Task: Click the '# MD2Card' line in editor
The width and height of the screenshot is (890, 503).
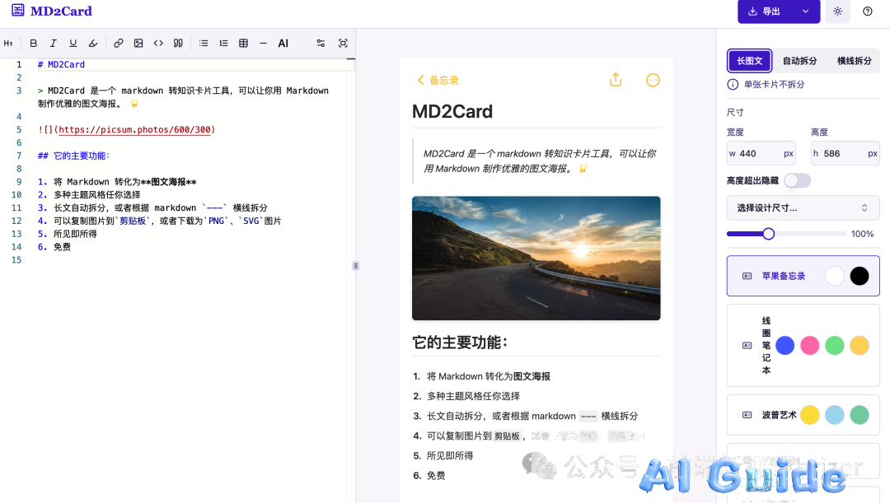Action: coord(61,65)
